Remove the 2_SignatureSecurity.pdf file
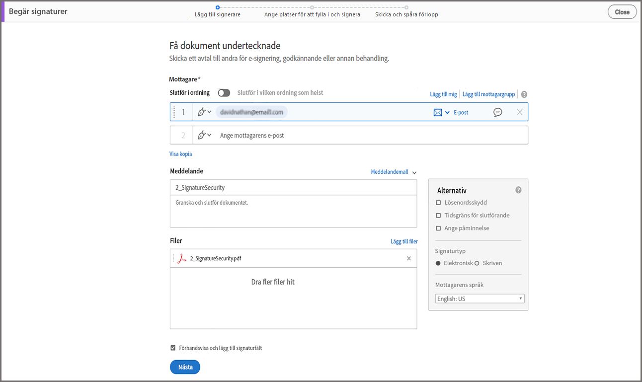Viewport: 642px width, 382px height. pyautogui.click(x=408, y=258)
